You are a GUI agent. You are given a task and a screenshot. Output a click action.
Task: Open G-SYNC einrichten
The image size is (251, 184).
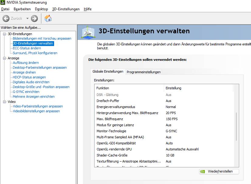[x=26, y=92]
